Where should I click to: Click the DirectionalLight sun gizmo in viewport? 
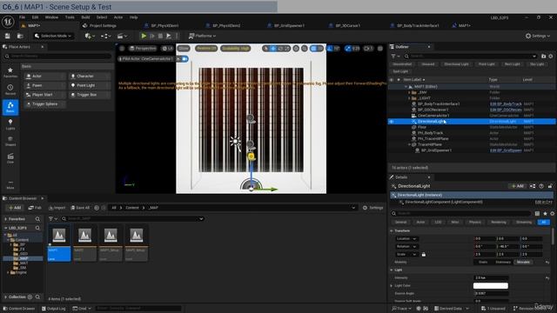[x=235, y=142]
